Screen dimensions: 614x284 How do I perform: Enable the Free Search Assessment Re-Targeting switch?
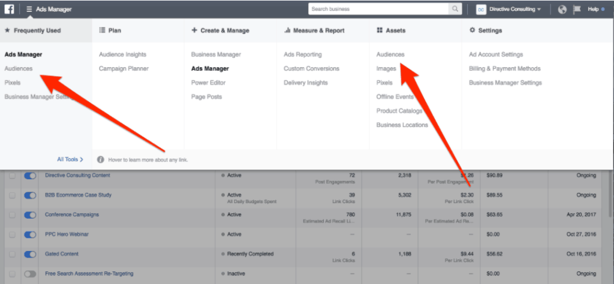(30, 274)
